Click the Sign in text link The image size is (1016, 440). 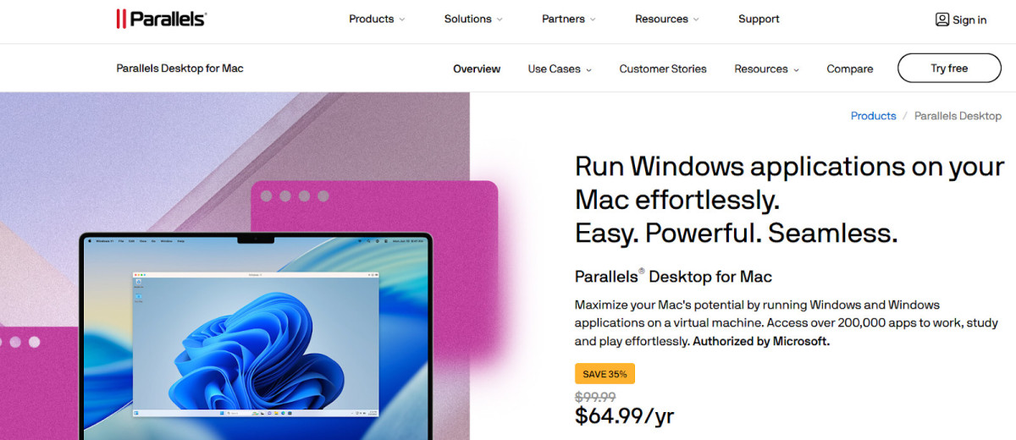(969, 19)
